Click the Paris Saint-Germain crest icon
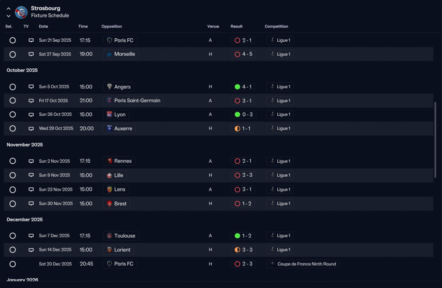The image size is (442, 288). point(109,101)
